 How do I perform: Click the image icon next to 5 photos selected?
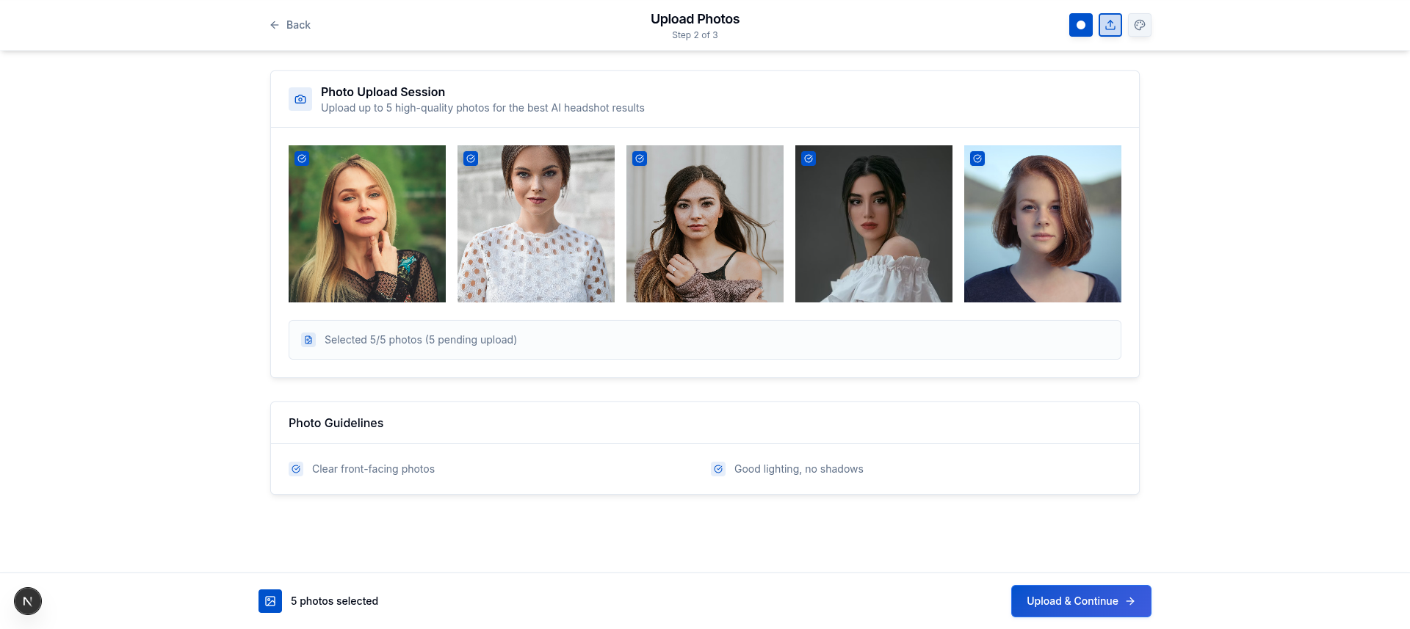point(270,601)
